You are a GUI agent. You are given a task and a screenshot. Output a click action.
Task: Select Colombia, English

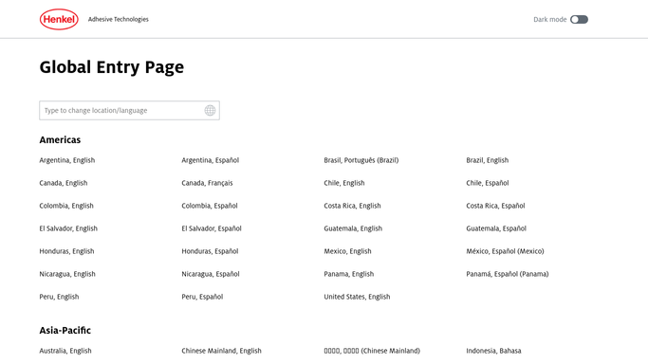(x=66, y=206)
